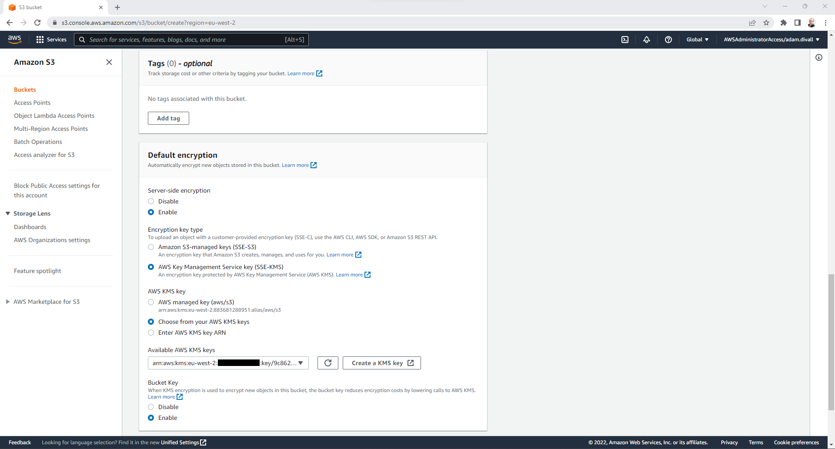Viewport: 835px width, 449px height.
Task: Open Terms link in footer
Action: tap(756, 442)
